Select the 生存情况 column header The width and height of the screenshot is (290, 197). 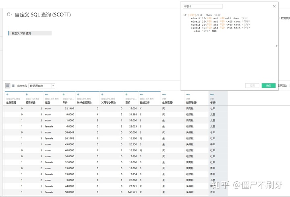pos(11,103)
